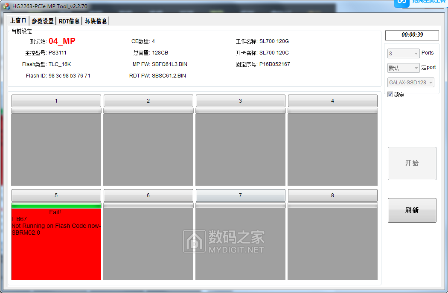Toggle the 锁定 checkbox
This screenshot has width=448, height=293.
pyautogui.click(x=390, y=95)
